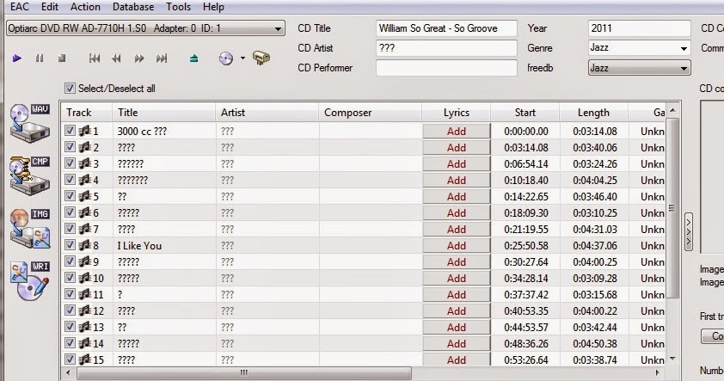Open the Action menu
The image size is (724, 381).
coord(85,7)
